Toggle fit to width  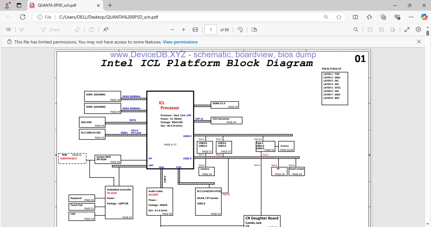(x=195, y=30)
